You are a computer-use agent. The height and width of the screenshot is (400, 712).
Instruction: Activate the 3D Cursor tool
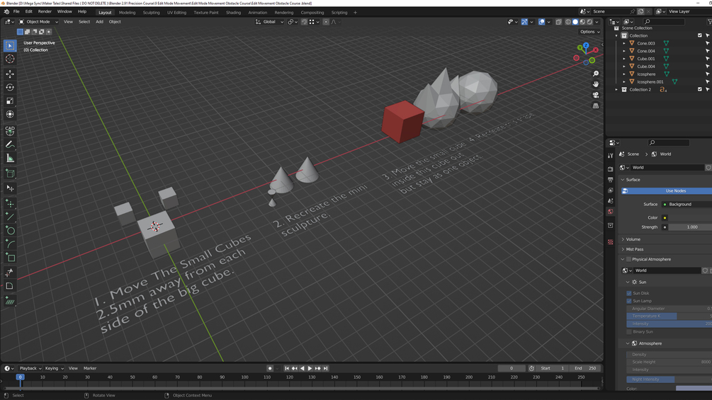(10, 59)
